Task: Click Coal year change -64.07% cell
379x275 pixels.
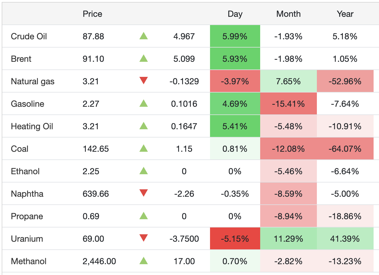Action: click(x=345, y=149)
